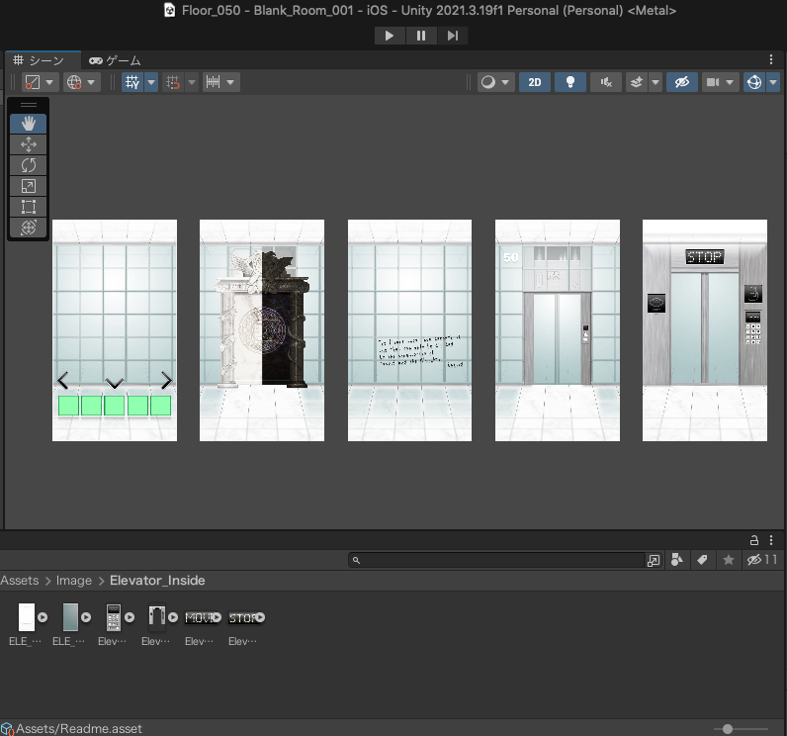This screenshot has width=787, height=736.
Task: Select the Scale tool
Action: tap(28, 186)
